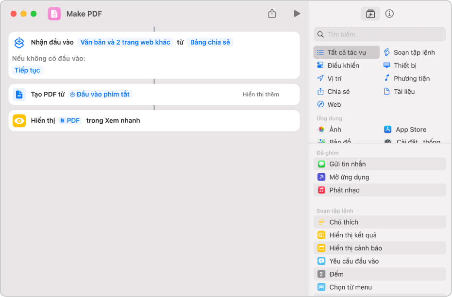Screen dimensions: 452x297
Task: Change input types 'Văn bản và 2 trang web khác'
Action: 125,42
